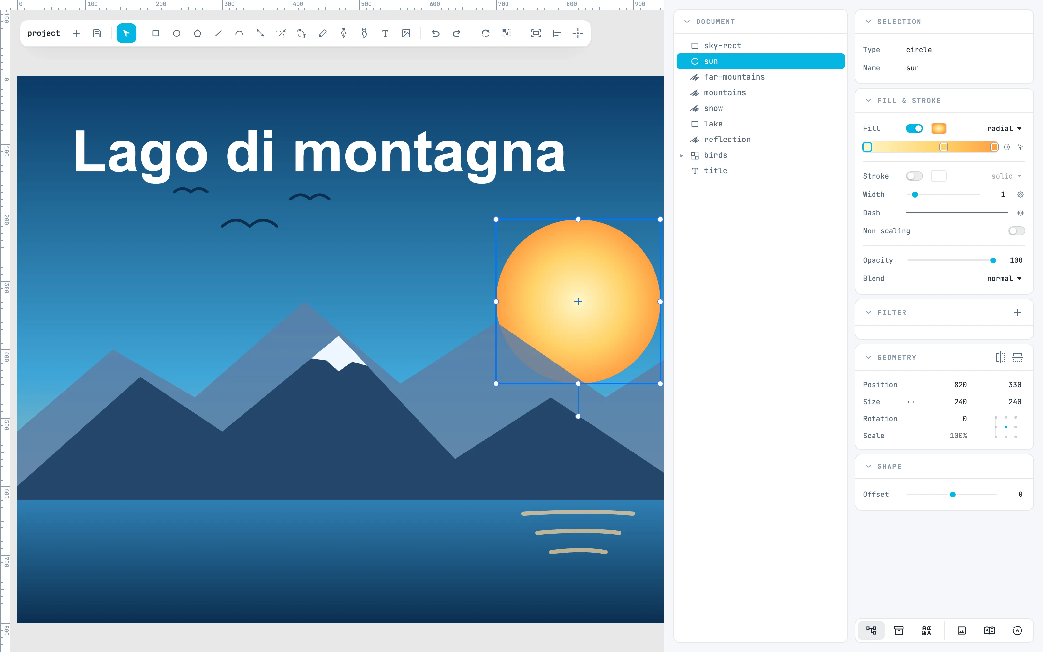
Task: Select the ellipse tool in toolbar
Action: (177, 33)
